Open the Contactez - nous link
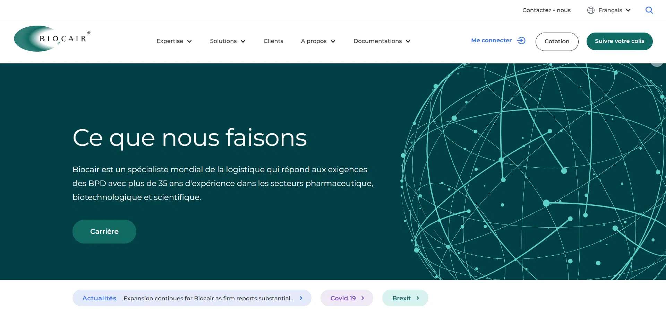The image size is (666, 309). [x=547, y=10]
